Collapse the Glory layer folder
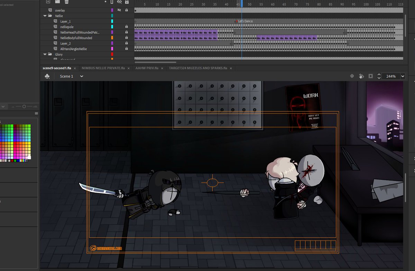 [x=45, y=54]
